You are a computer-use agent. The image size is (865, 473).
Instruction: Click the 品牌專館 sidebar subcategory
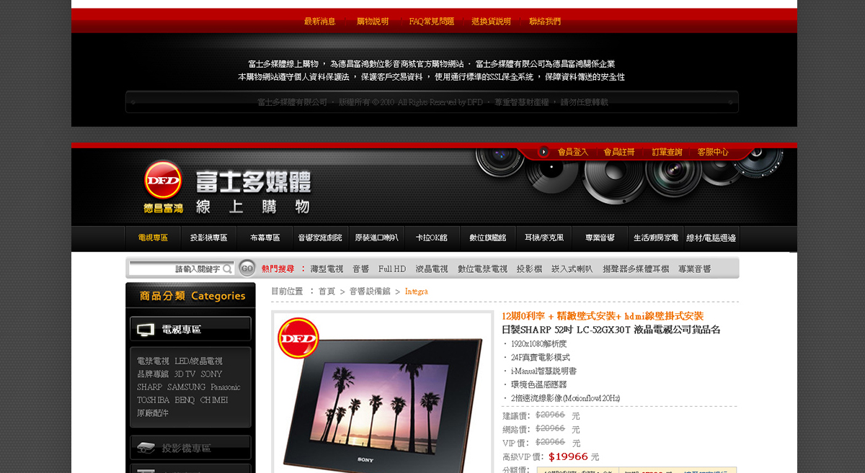tap(153, 374)
